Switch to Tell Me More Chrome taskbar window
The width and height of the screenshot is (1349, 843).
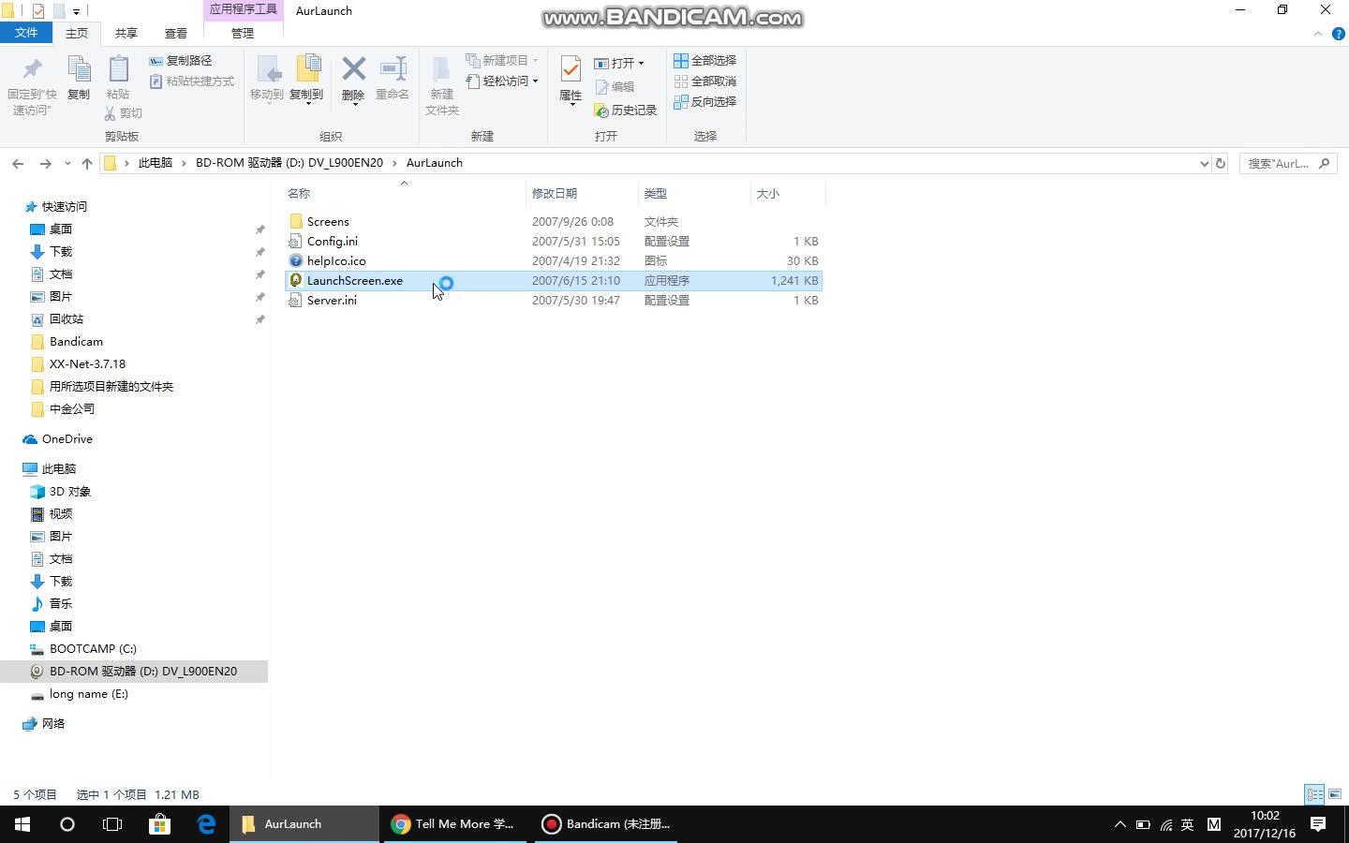tap(454, 824)
